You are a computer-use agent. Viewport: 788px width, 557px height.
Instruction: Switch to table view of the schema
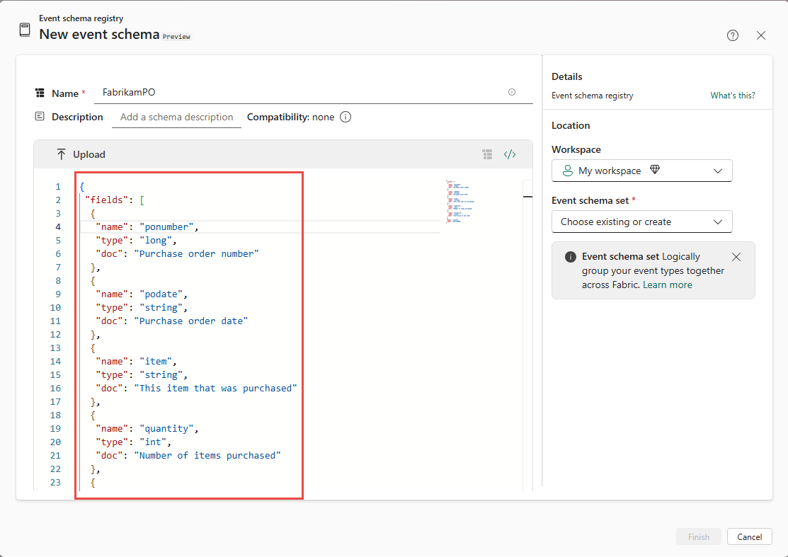pos(487,154)
